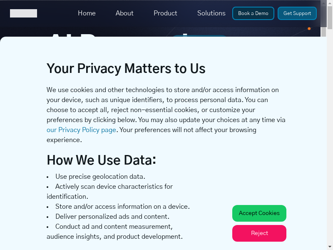
Task: Click the outer page scrollbar up arrow
Action: 330,3
